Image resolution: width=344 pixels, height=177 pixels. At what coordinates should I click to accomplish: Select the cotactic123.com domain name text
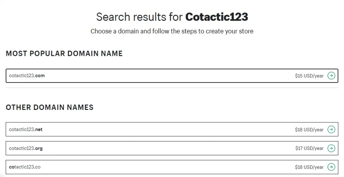coord(27,76)
